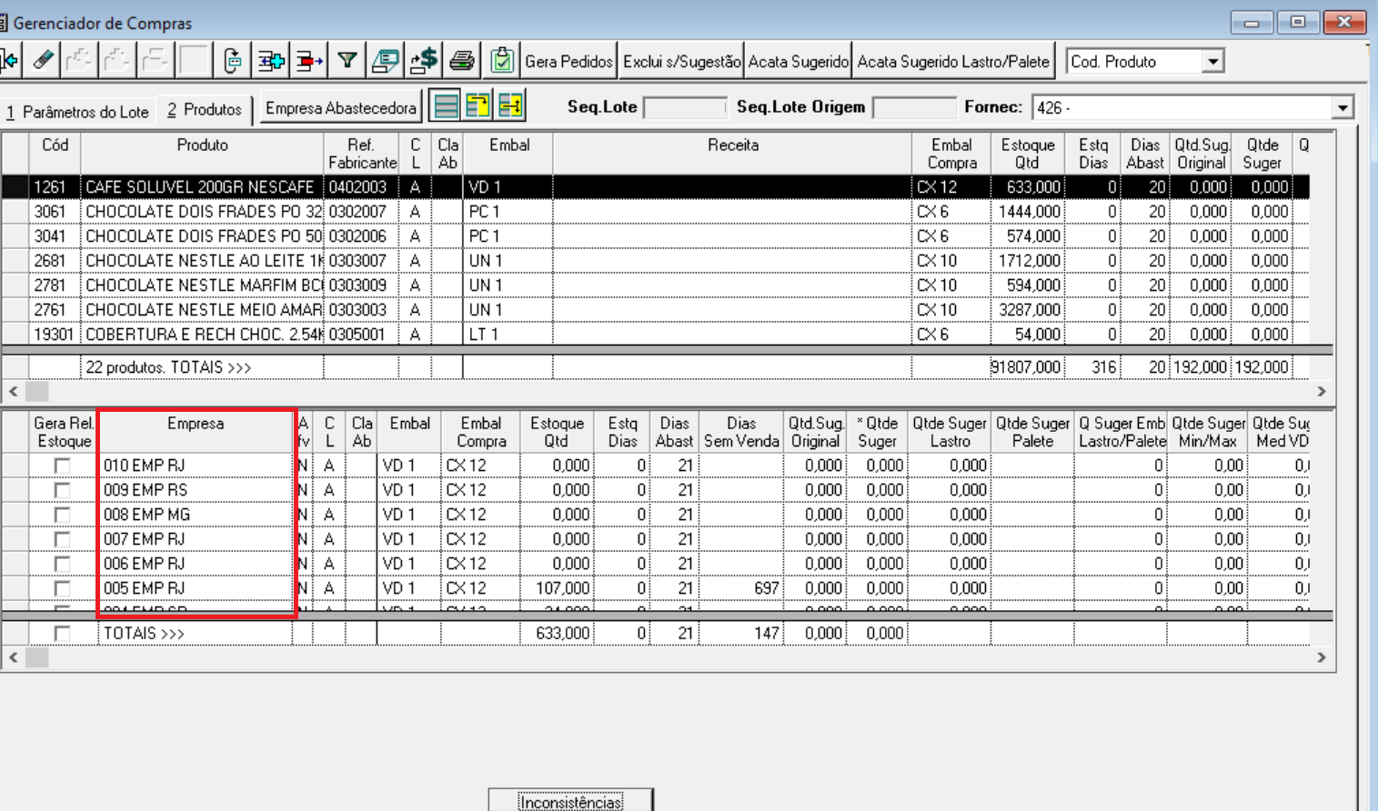This screenshot has height=811, width=1378.
Task: Select the yellow side-arrow layout icon
Action: point(510,106)
